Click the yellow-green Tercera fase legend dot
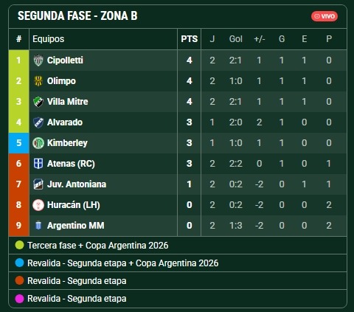Screen dimensions: 354x312 [19, 245]
